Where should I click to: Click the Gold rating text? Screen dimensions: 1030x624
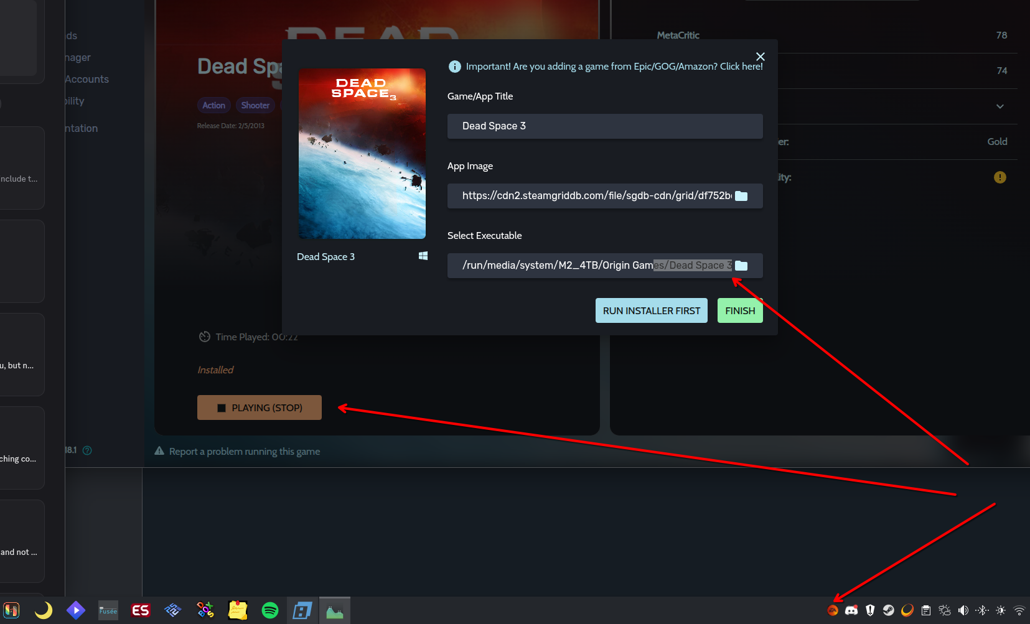coord(997,142)
